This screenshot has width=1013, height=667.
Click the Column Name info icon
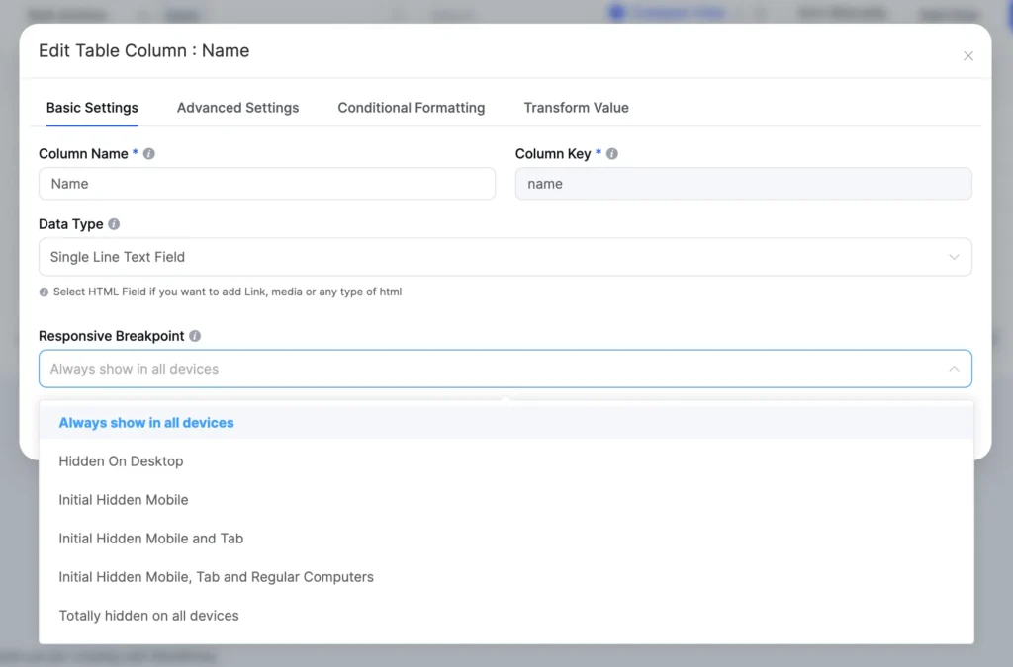[149, 153]
